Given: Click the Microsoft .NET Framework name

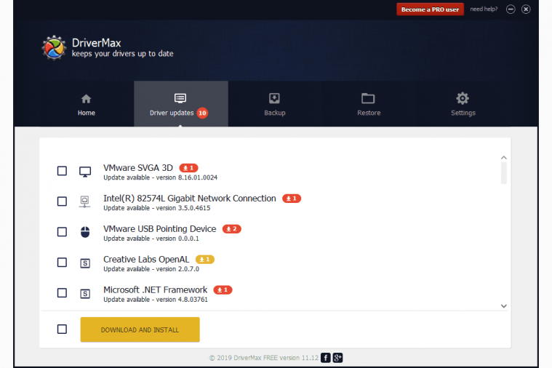Looking at the screenshot, I should 155,290.
